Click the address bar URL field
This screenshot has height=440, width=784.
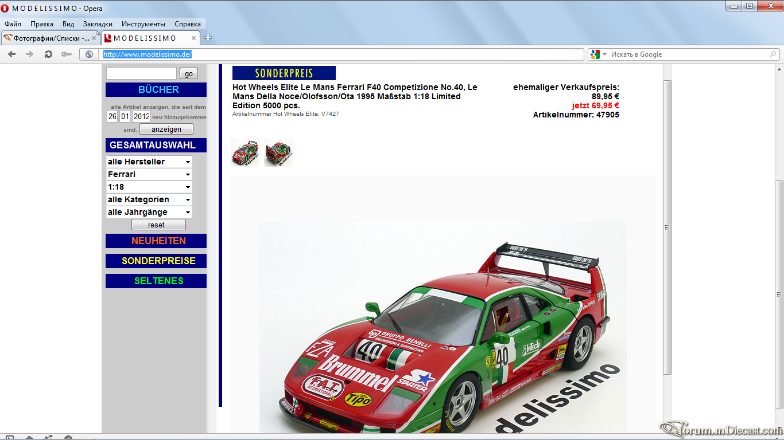pyautogui.click(x=342, y=54)
